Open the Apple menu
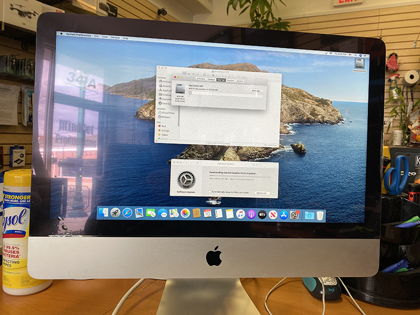 [x=61, y=34]
